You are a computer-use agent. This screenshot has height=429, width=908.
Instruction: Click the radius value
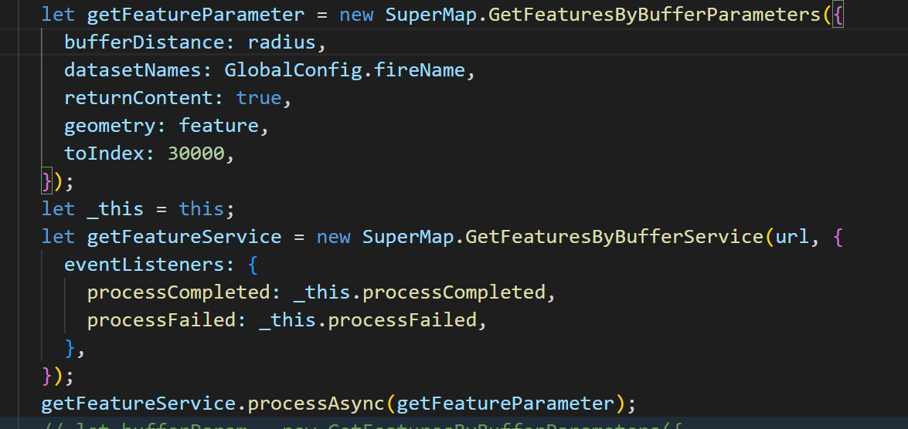pos(282,42)
